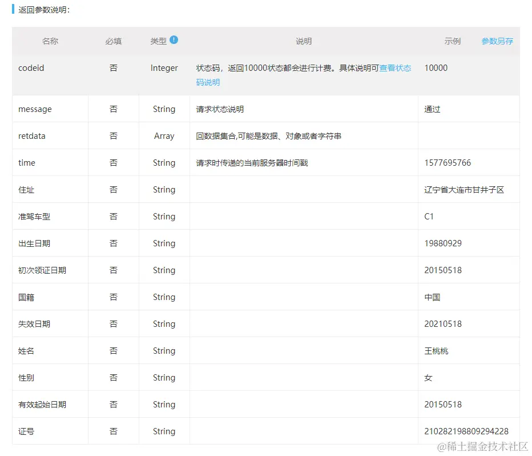The image size is (532, 456).
Task: Select the 国籍 parameter name
Action: (26, 297)
